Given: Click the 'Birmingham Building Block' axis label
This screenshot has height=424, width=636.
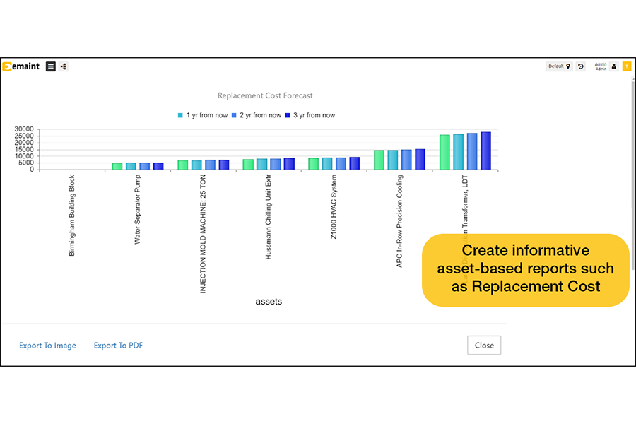Looking at the screenshot, I should (72, 216).
